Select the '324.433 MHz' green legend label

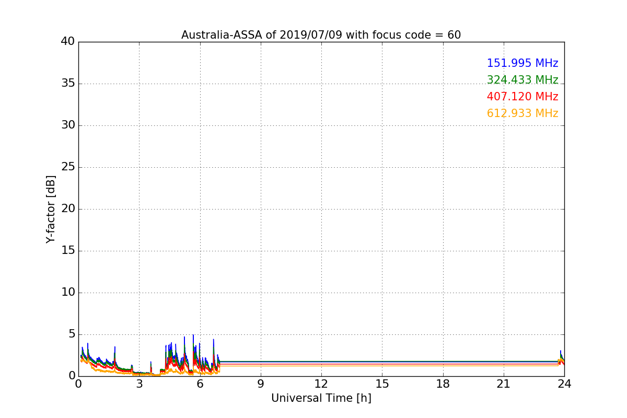(x=522, y=80)
